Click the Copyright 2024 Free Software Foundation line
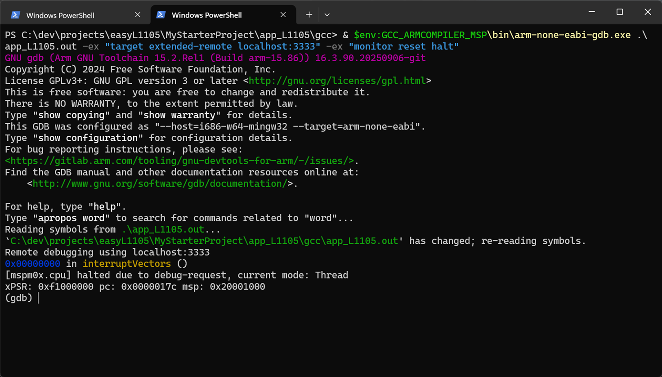 (140, 70)
